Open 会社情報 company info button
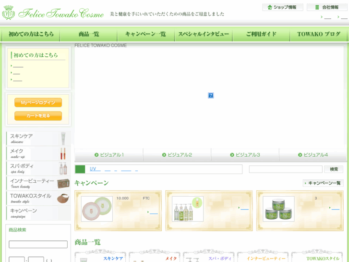Screen dimensions: 349x262 327,7
